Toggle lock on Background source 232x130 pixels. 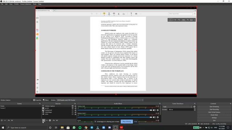tap(75, 110)
